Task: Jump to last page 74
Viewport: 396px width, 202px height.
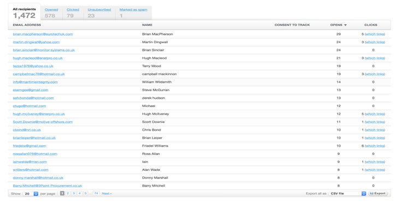Action: [96, 194]
